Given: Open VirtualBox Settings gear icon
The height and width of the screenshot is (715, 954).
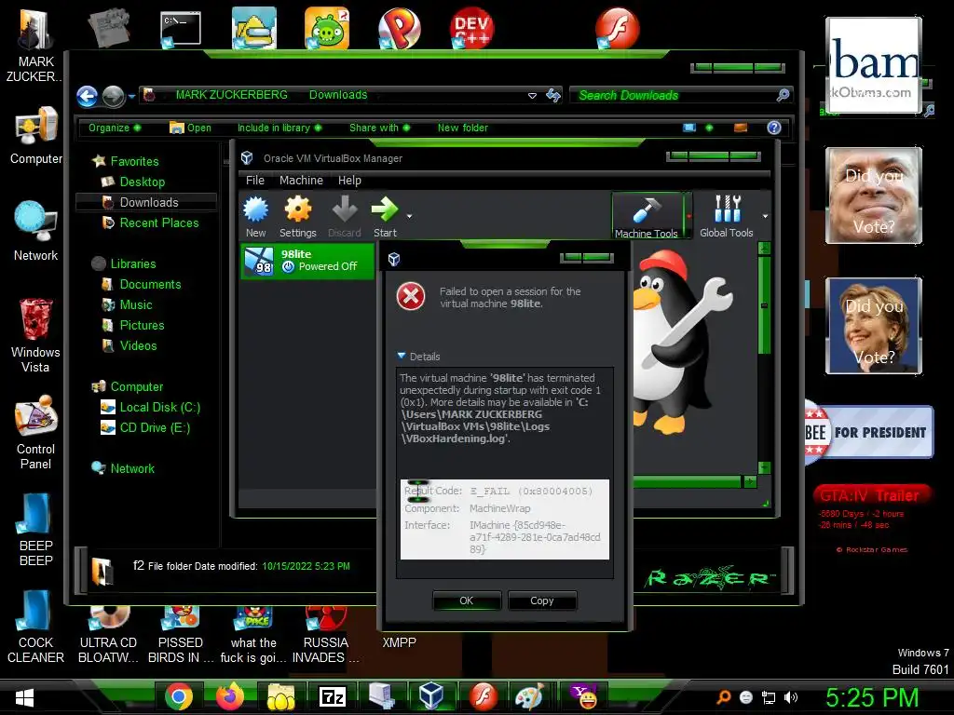Looking at the screenshot, I should click(x=297, y=216).
